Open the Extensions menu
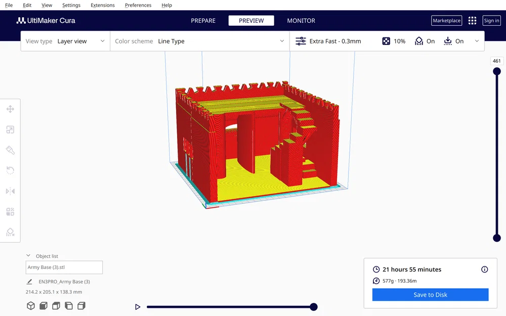506x316 pixels. (x=103, y=5)
